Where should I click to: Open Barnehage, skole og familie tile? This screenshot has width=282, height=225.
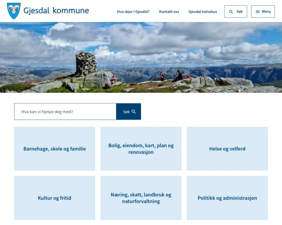coord(55,149)
